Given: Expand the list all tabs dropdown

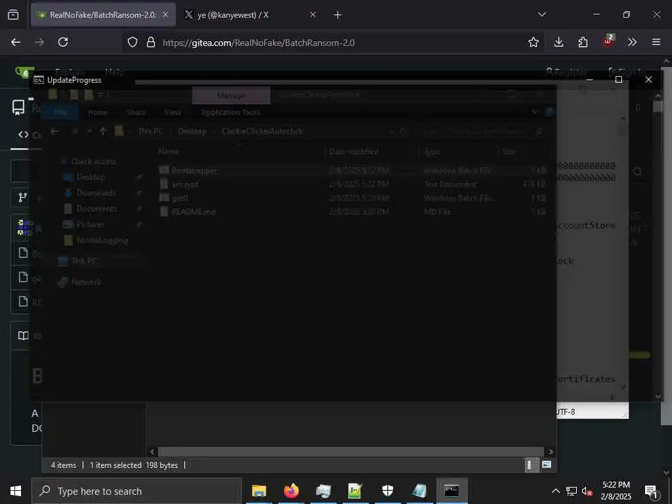Looking at the screenshot, I should (542, 14).
